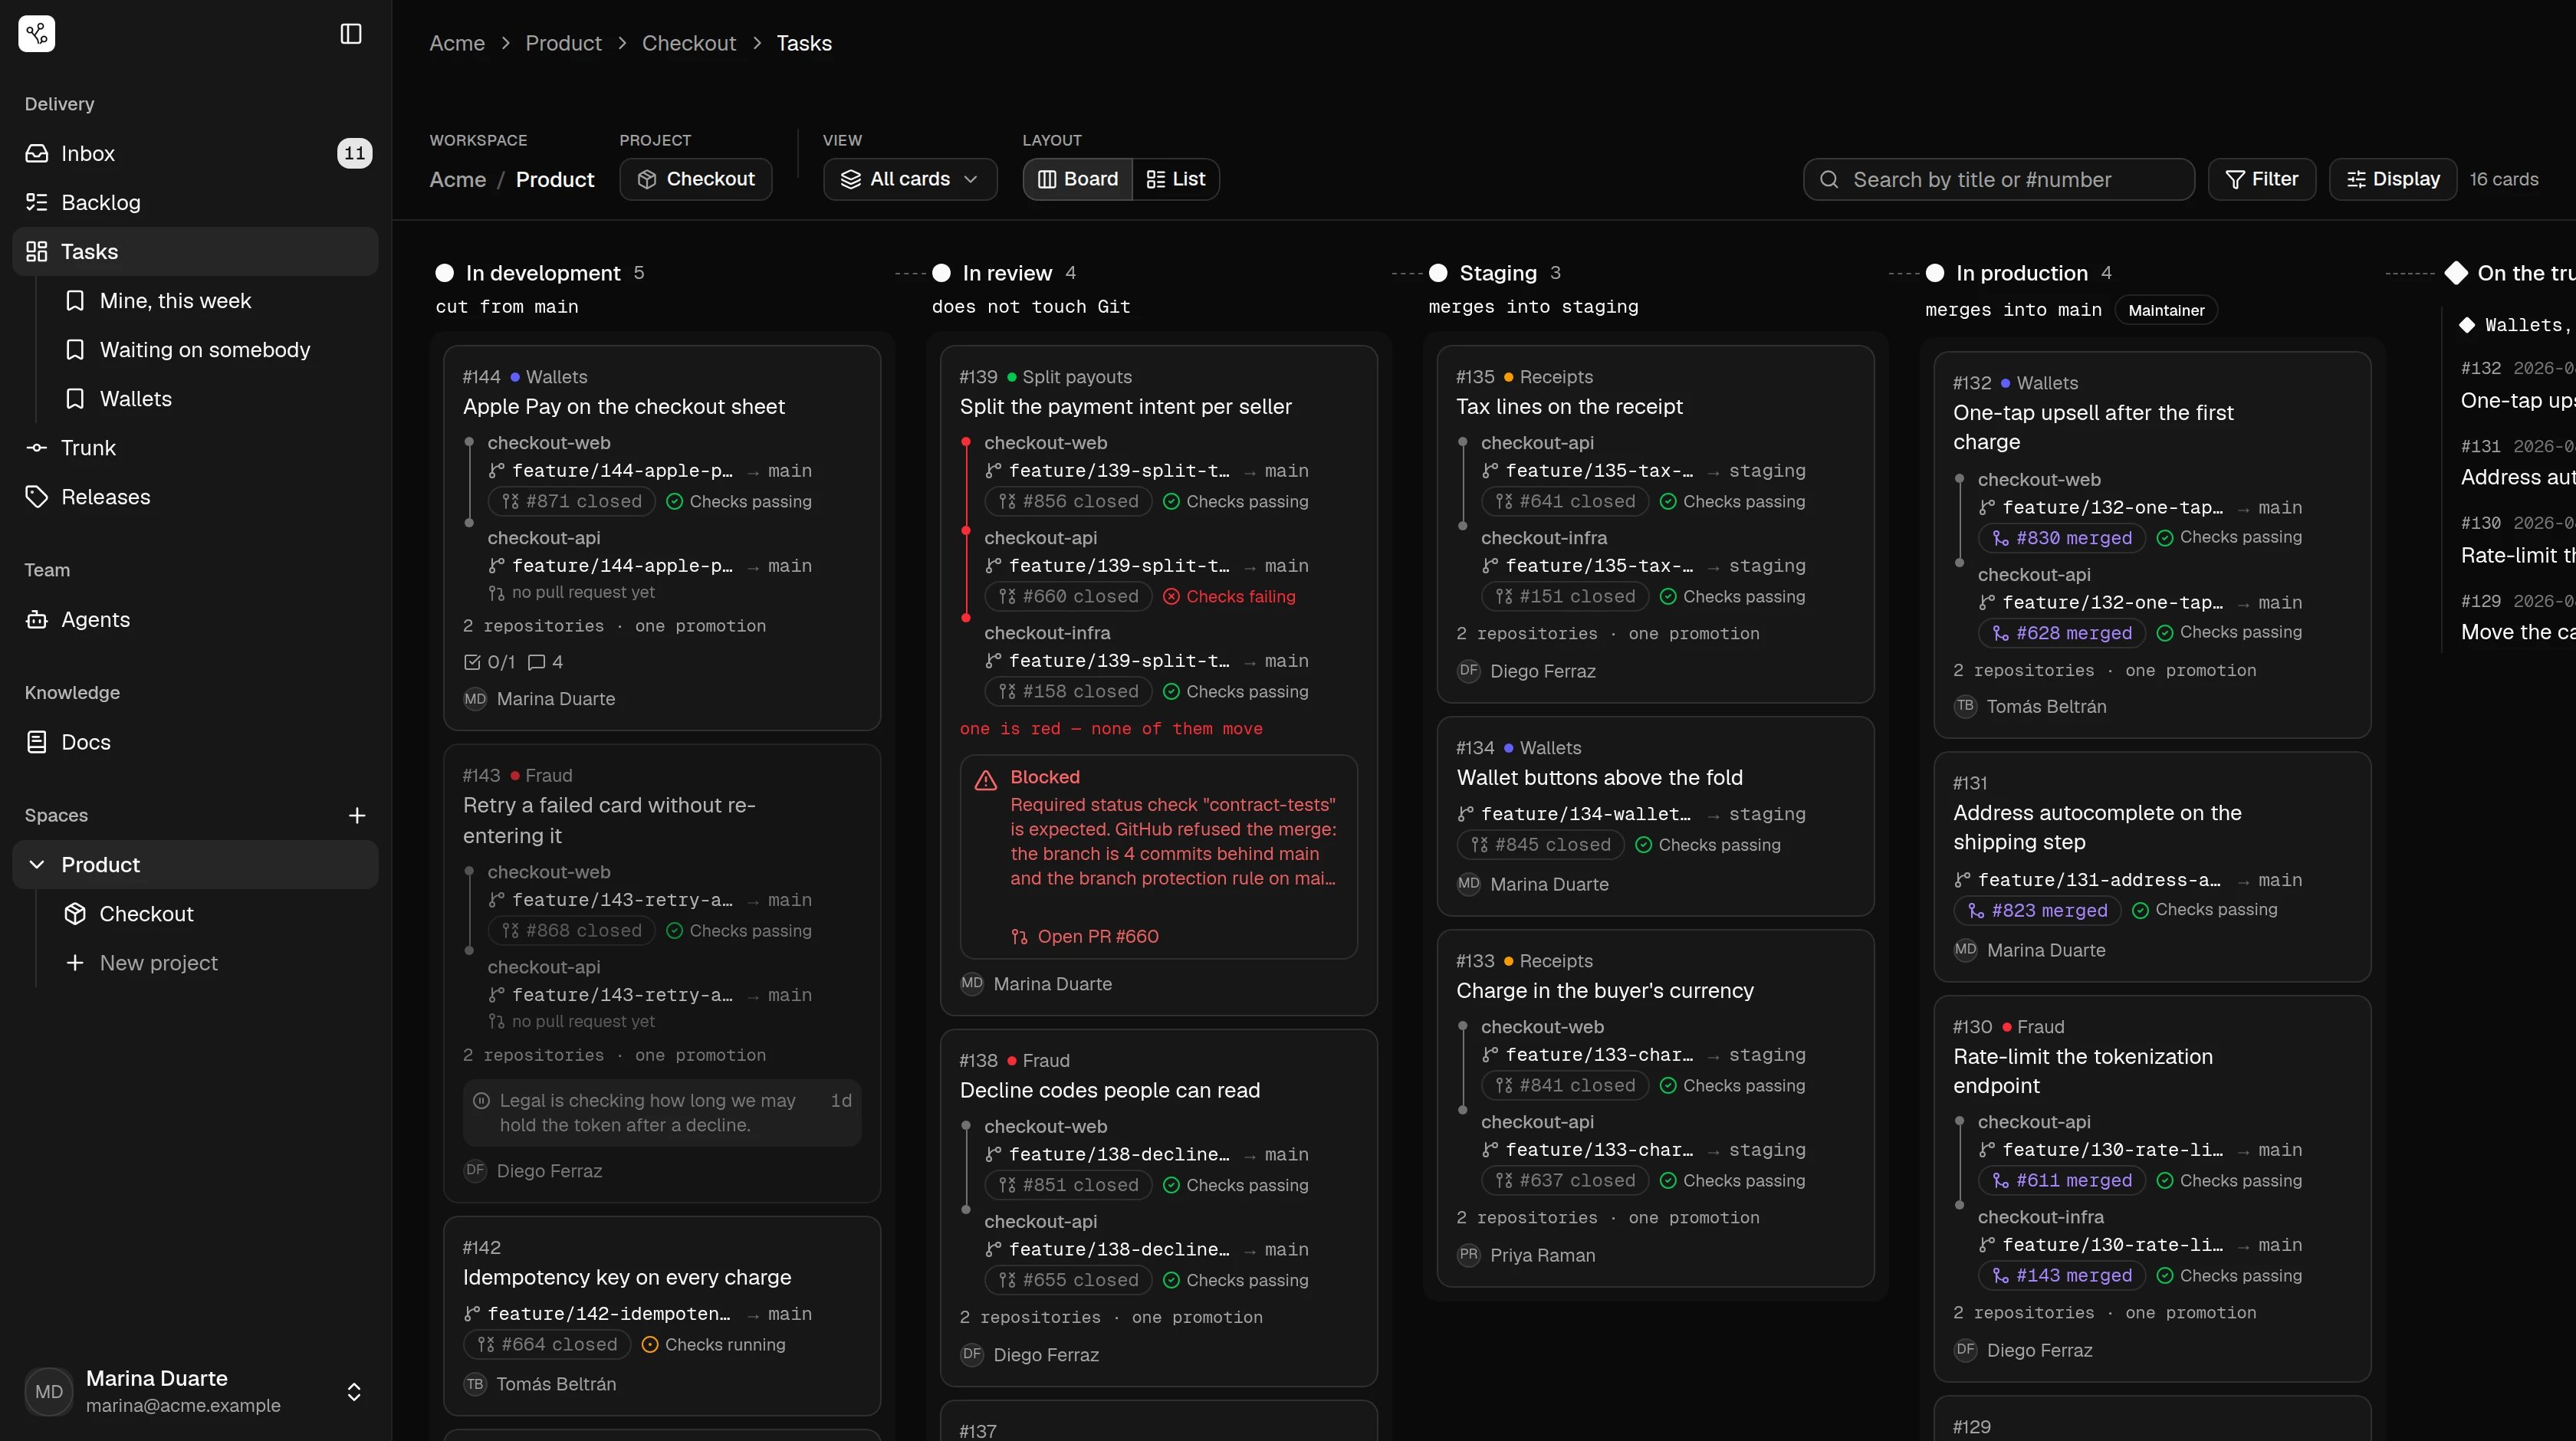
Task: Open the Product workspace path link
Action: click(x=555, y=180)
